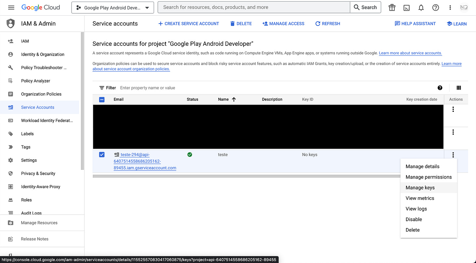This screenshot has width=476, height=263.
Task: Select Delete in the context menu
Action: point(429,230)
